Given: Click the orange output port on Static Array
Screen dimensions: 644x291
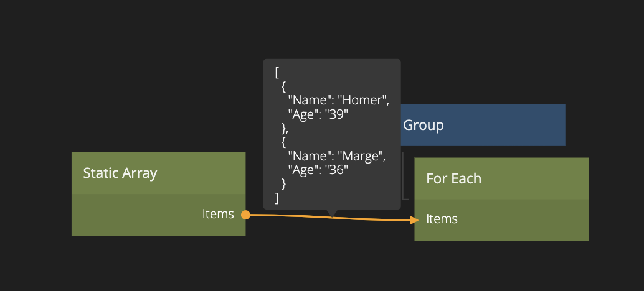Looking at the screenshot, I should (245, 215).
